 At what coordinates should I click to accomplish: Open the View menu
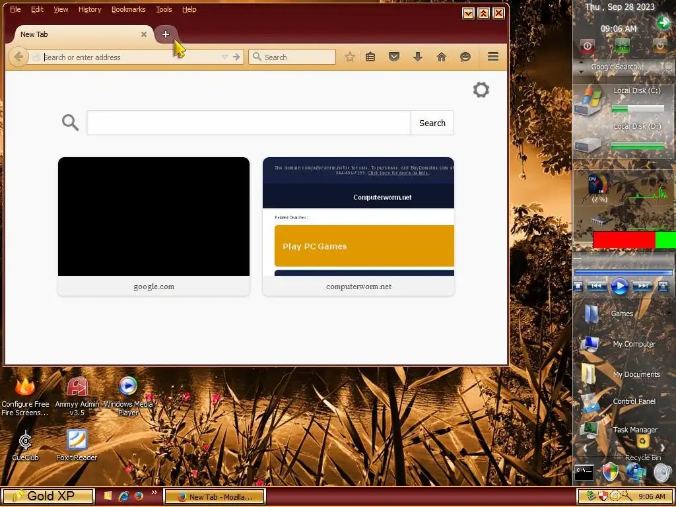[x=61, y=9]
